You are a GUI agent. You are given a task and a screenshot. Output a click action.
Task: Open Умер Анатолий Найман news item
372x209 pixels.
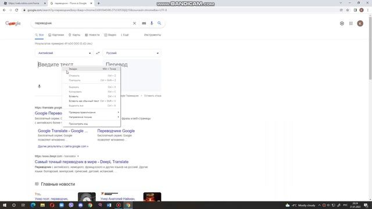117,199
